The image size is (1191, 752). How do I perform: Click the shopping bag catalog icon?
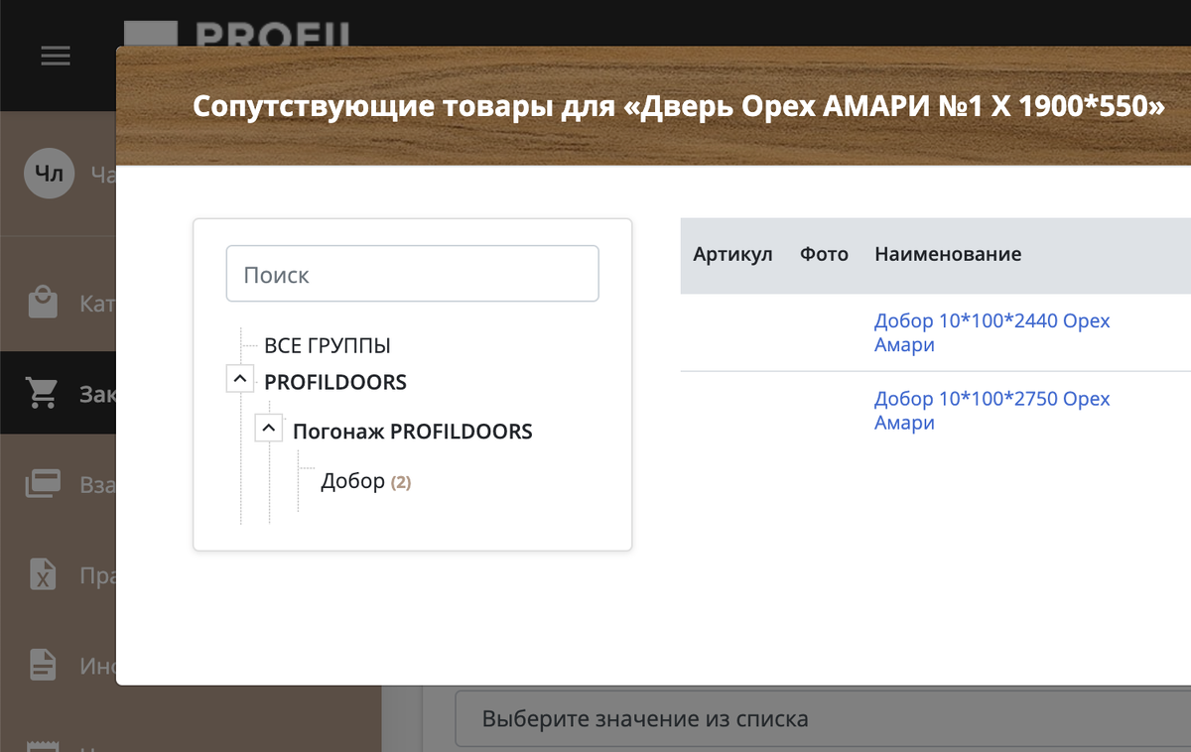pos(43,302)
